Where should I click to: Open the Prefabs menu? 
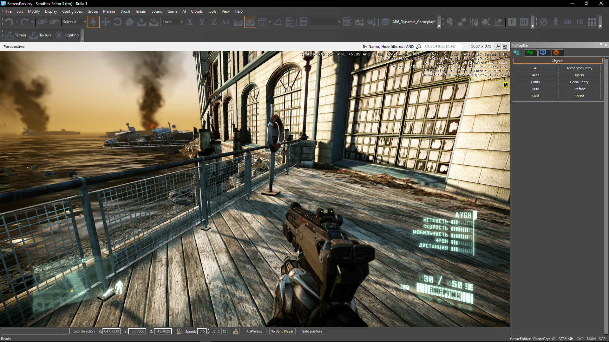coord(109,11)
